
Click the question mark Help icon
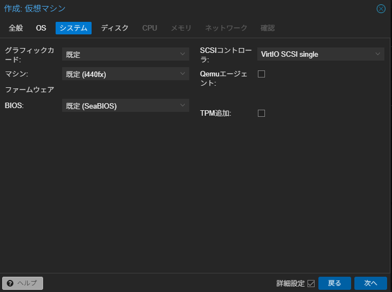pyautogui.click(x=10, y=283)
